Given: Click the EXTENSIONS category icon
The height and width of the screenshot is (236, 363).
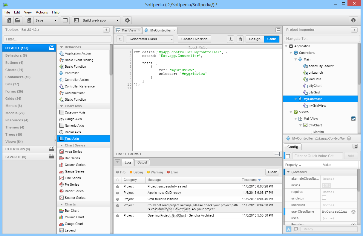Looking at the screenshot, I should (x=51, y=149).
